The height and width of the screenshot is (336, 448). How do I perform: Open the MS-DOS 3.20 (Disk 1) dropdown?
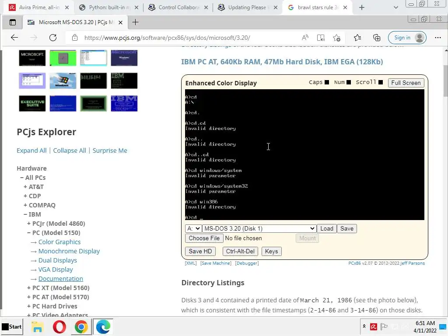[259, 228]
